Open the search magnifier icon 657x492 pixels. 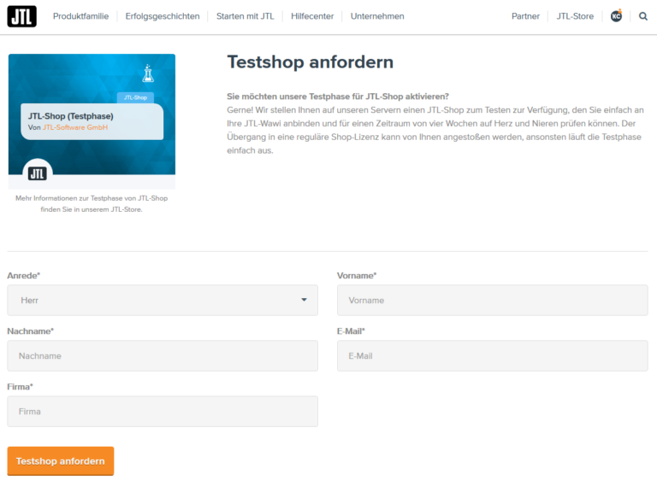point(643,16)
